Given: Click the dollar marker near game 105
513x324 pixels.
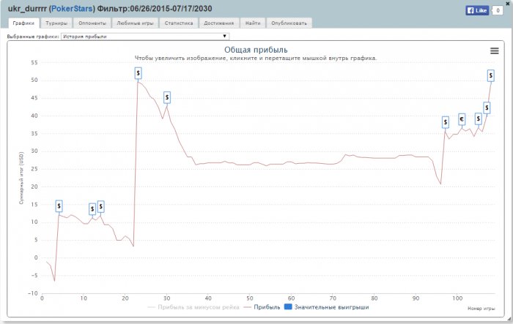Looking at the screenshot, I should point(479,119).
